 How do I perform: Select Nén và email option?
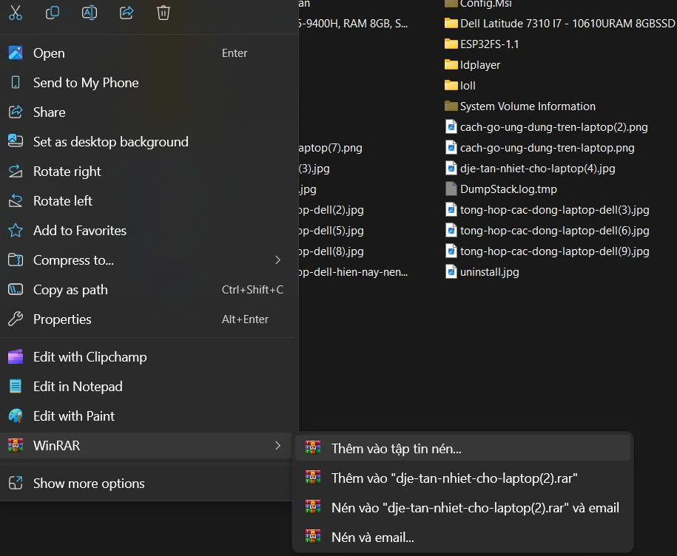(x=372, y=538)
